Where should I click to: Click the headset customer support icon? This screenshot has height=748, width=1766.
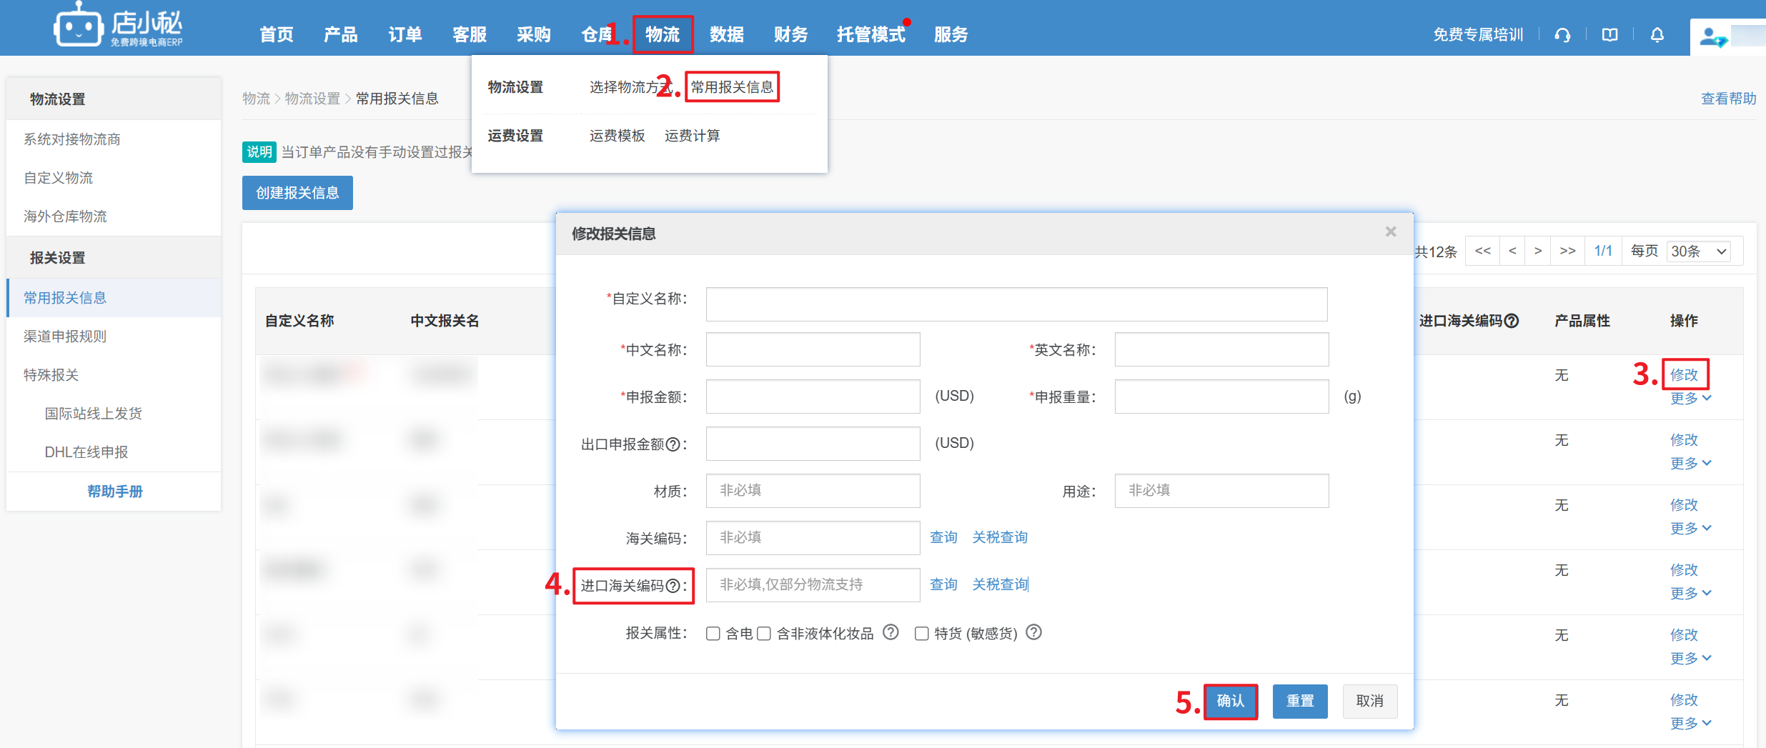[1562, 35]
